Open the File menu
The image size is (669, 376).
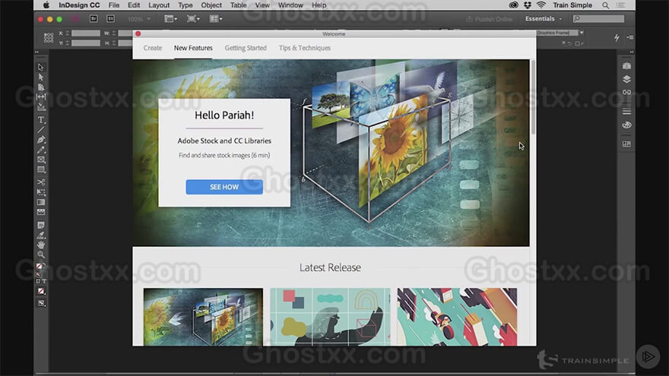114,5
